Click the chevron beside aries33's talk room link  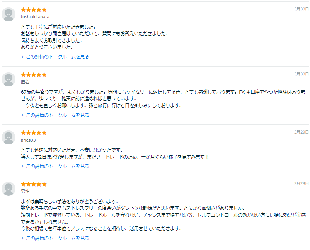(x=23, y=166)
